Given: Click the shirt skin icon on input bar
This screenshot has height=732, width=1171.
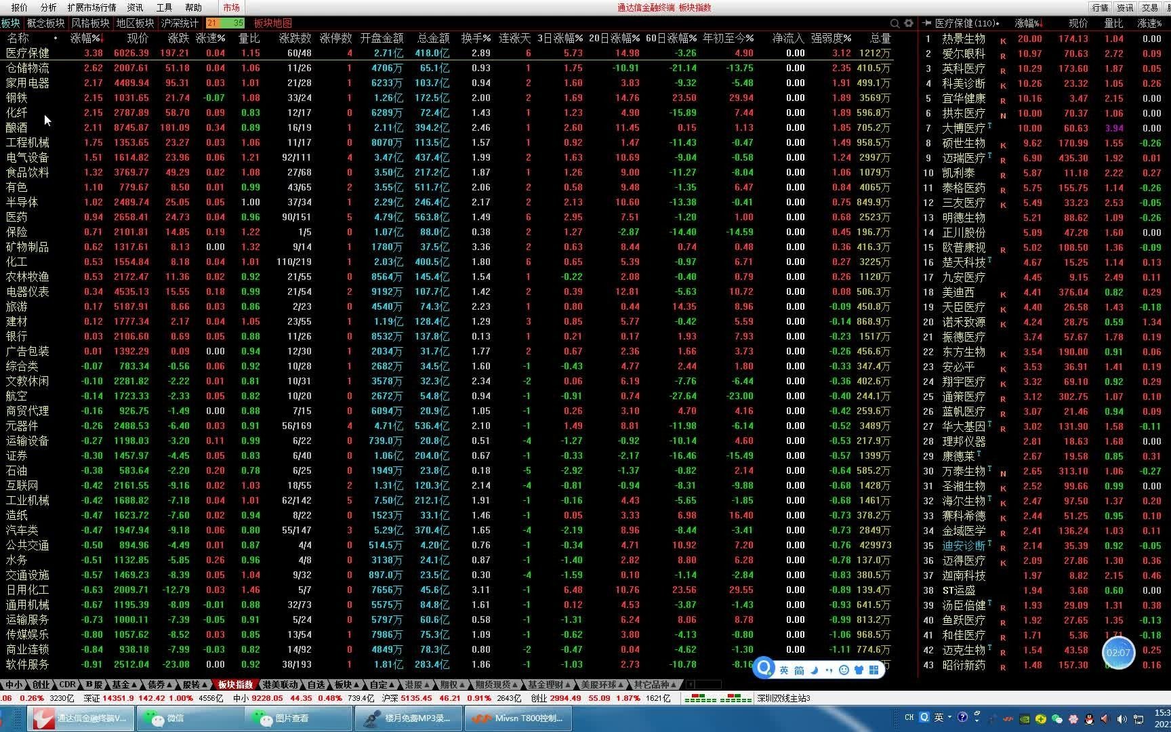Looking at the screenshot, I should click(x=859, y=670).
